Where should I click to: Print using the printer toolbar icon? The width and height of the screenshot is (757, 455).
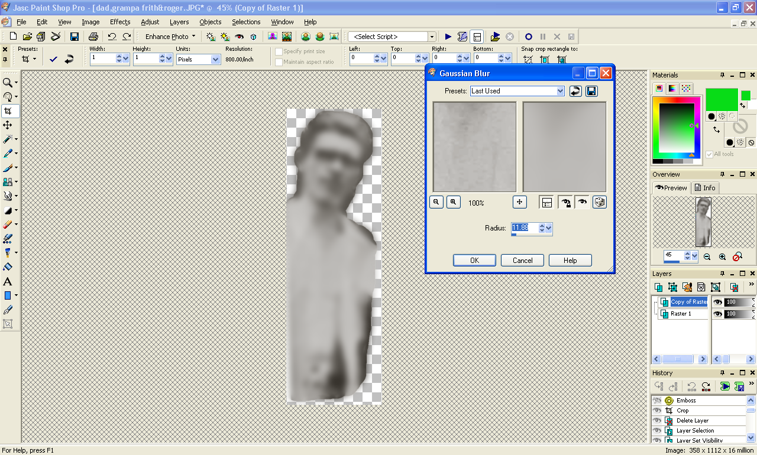(93, 37)
